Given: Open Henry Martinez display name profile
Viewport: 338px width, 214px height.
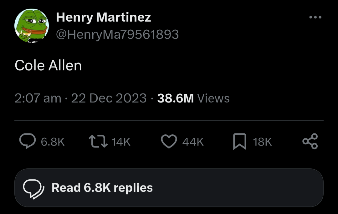Looking at the screenshot, I should coord(103,17).
